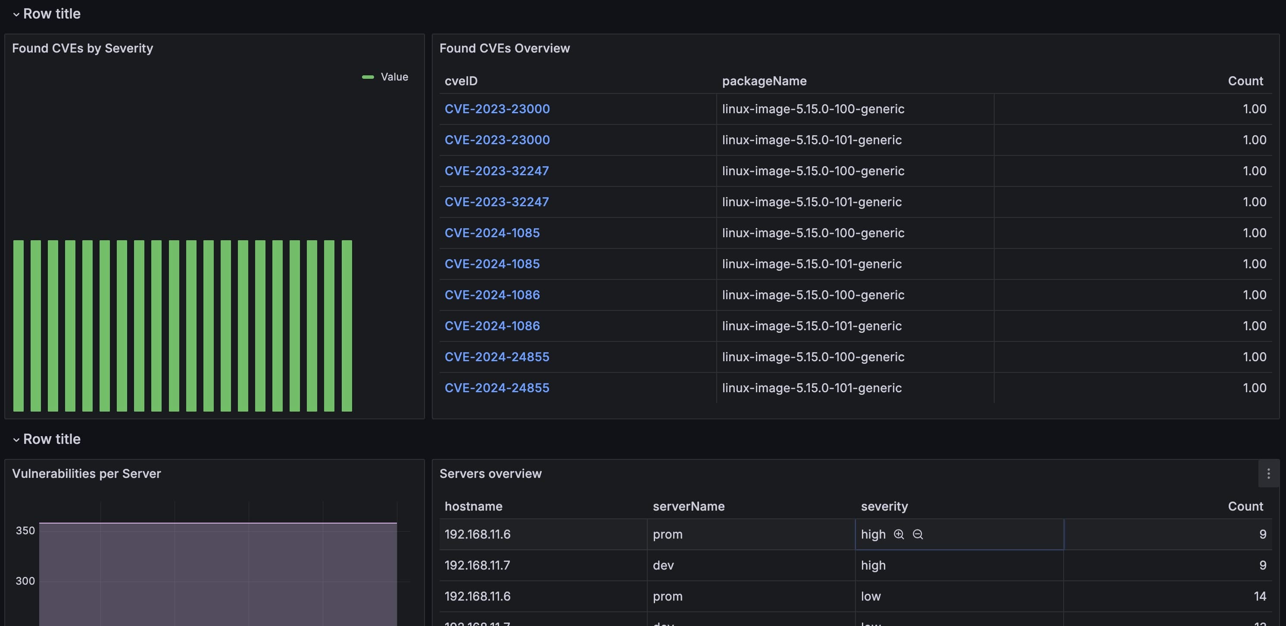Open CVE-2023-32247 link for 101-generic package

(497, 201)
